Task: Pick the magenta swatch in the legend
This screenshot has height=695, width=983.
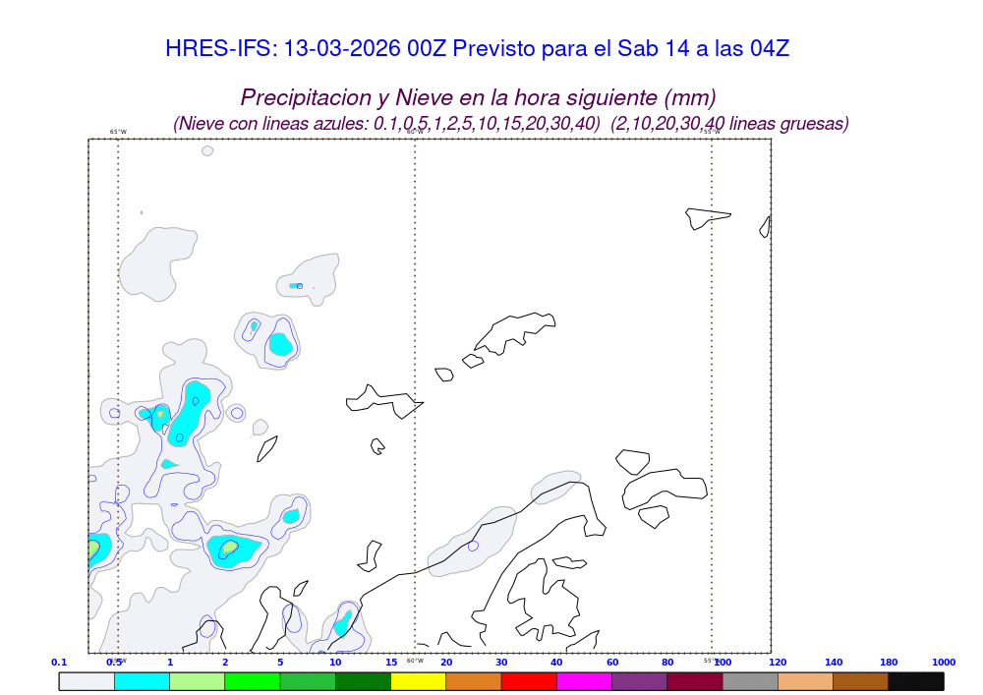Action: click(x=584, y=680)
